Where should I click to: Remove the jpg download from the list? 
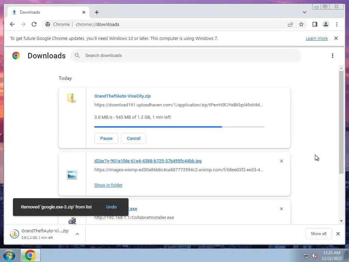click(282, 161)
